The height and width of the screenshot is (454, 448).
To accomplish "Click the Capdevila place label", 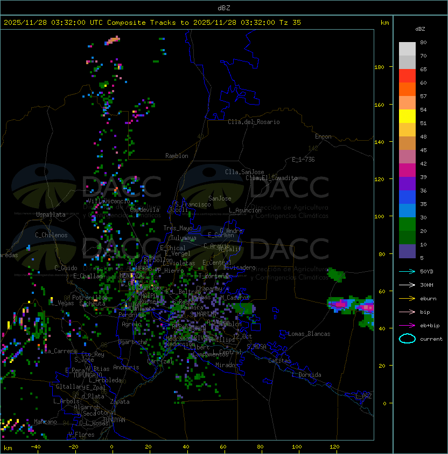I will (145, 210).
